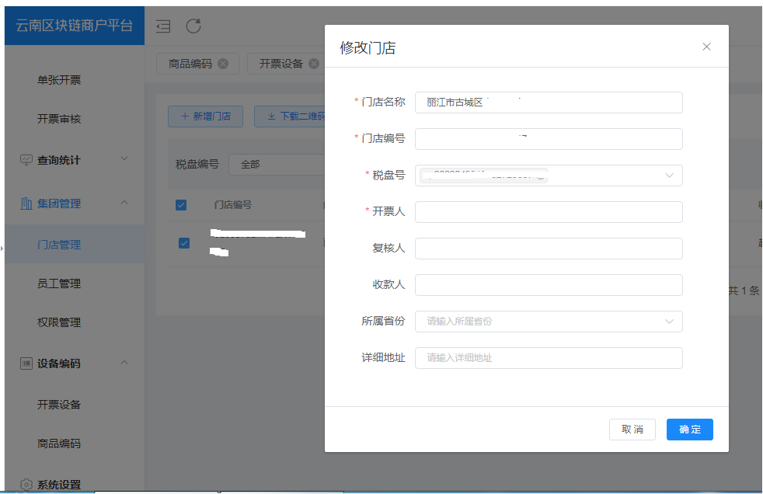Click the 门店编号 column header
763x494 pixels.
point(232,205)
